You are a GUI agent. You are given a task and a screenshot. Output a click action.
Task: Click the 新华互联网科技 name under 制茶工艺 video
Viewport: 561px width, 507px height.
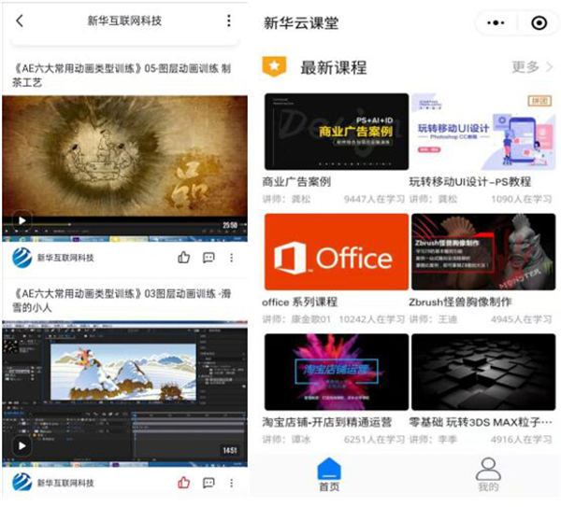tap(65, 258)
